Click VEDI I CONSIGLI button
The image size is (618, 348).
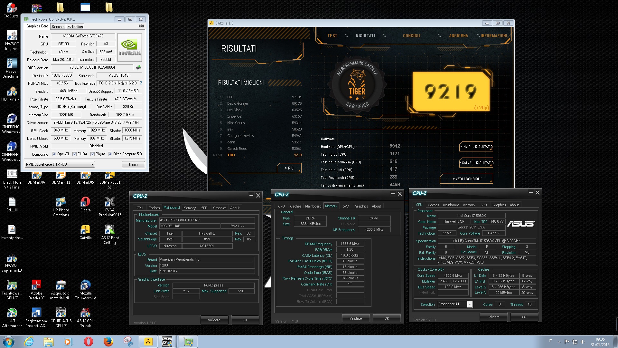coord(466,179)
